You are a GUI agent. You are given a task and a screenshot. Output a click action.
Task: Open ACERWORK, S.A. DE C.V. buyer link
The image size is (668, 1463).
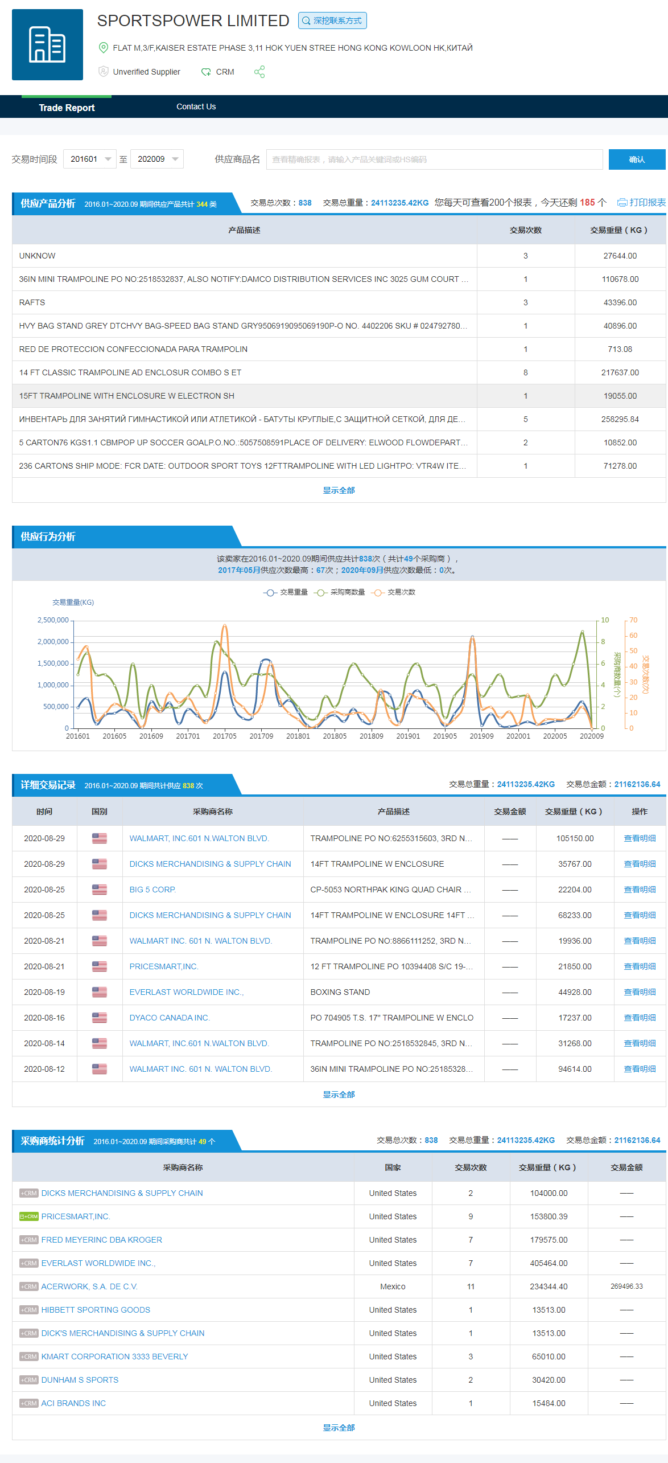[89, 1286]
